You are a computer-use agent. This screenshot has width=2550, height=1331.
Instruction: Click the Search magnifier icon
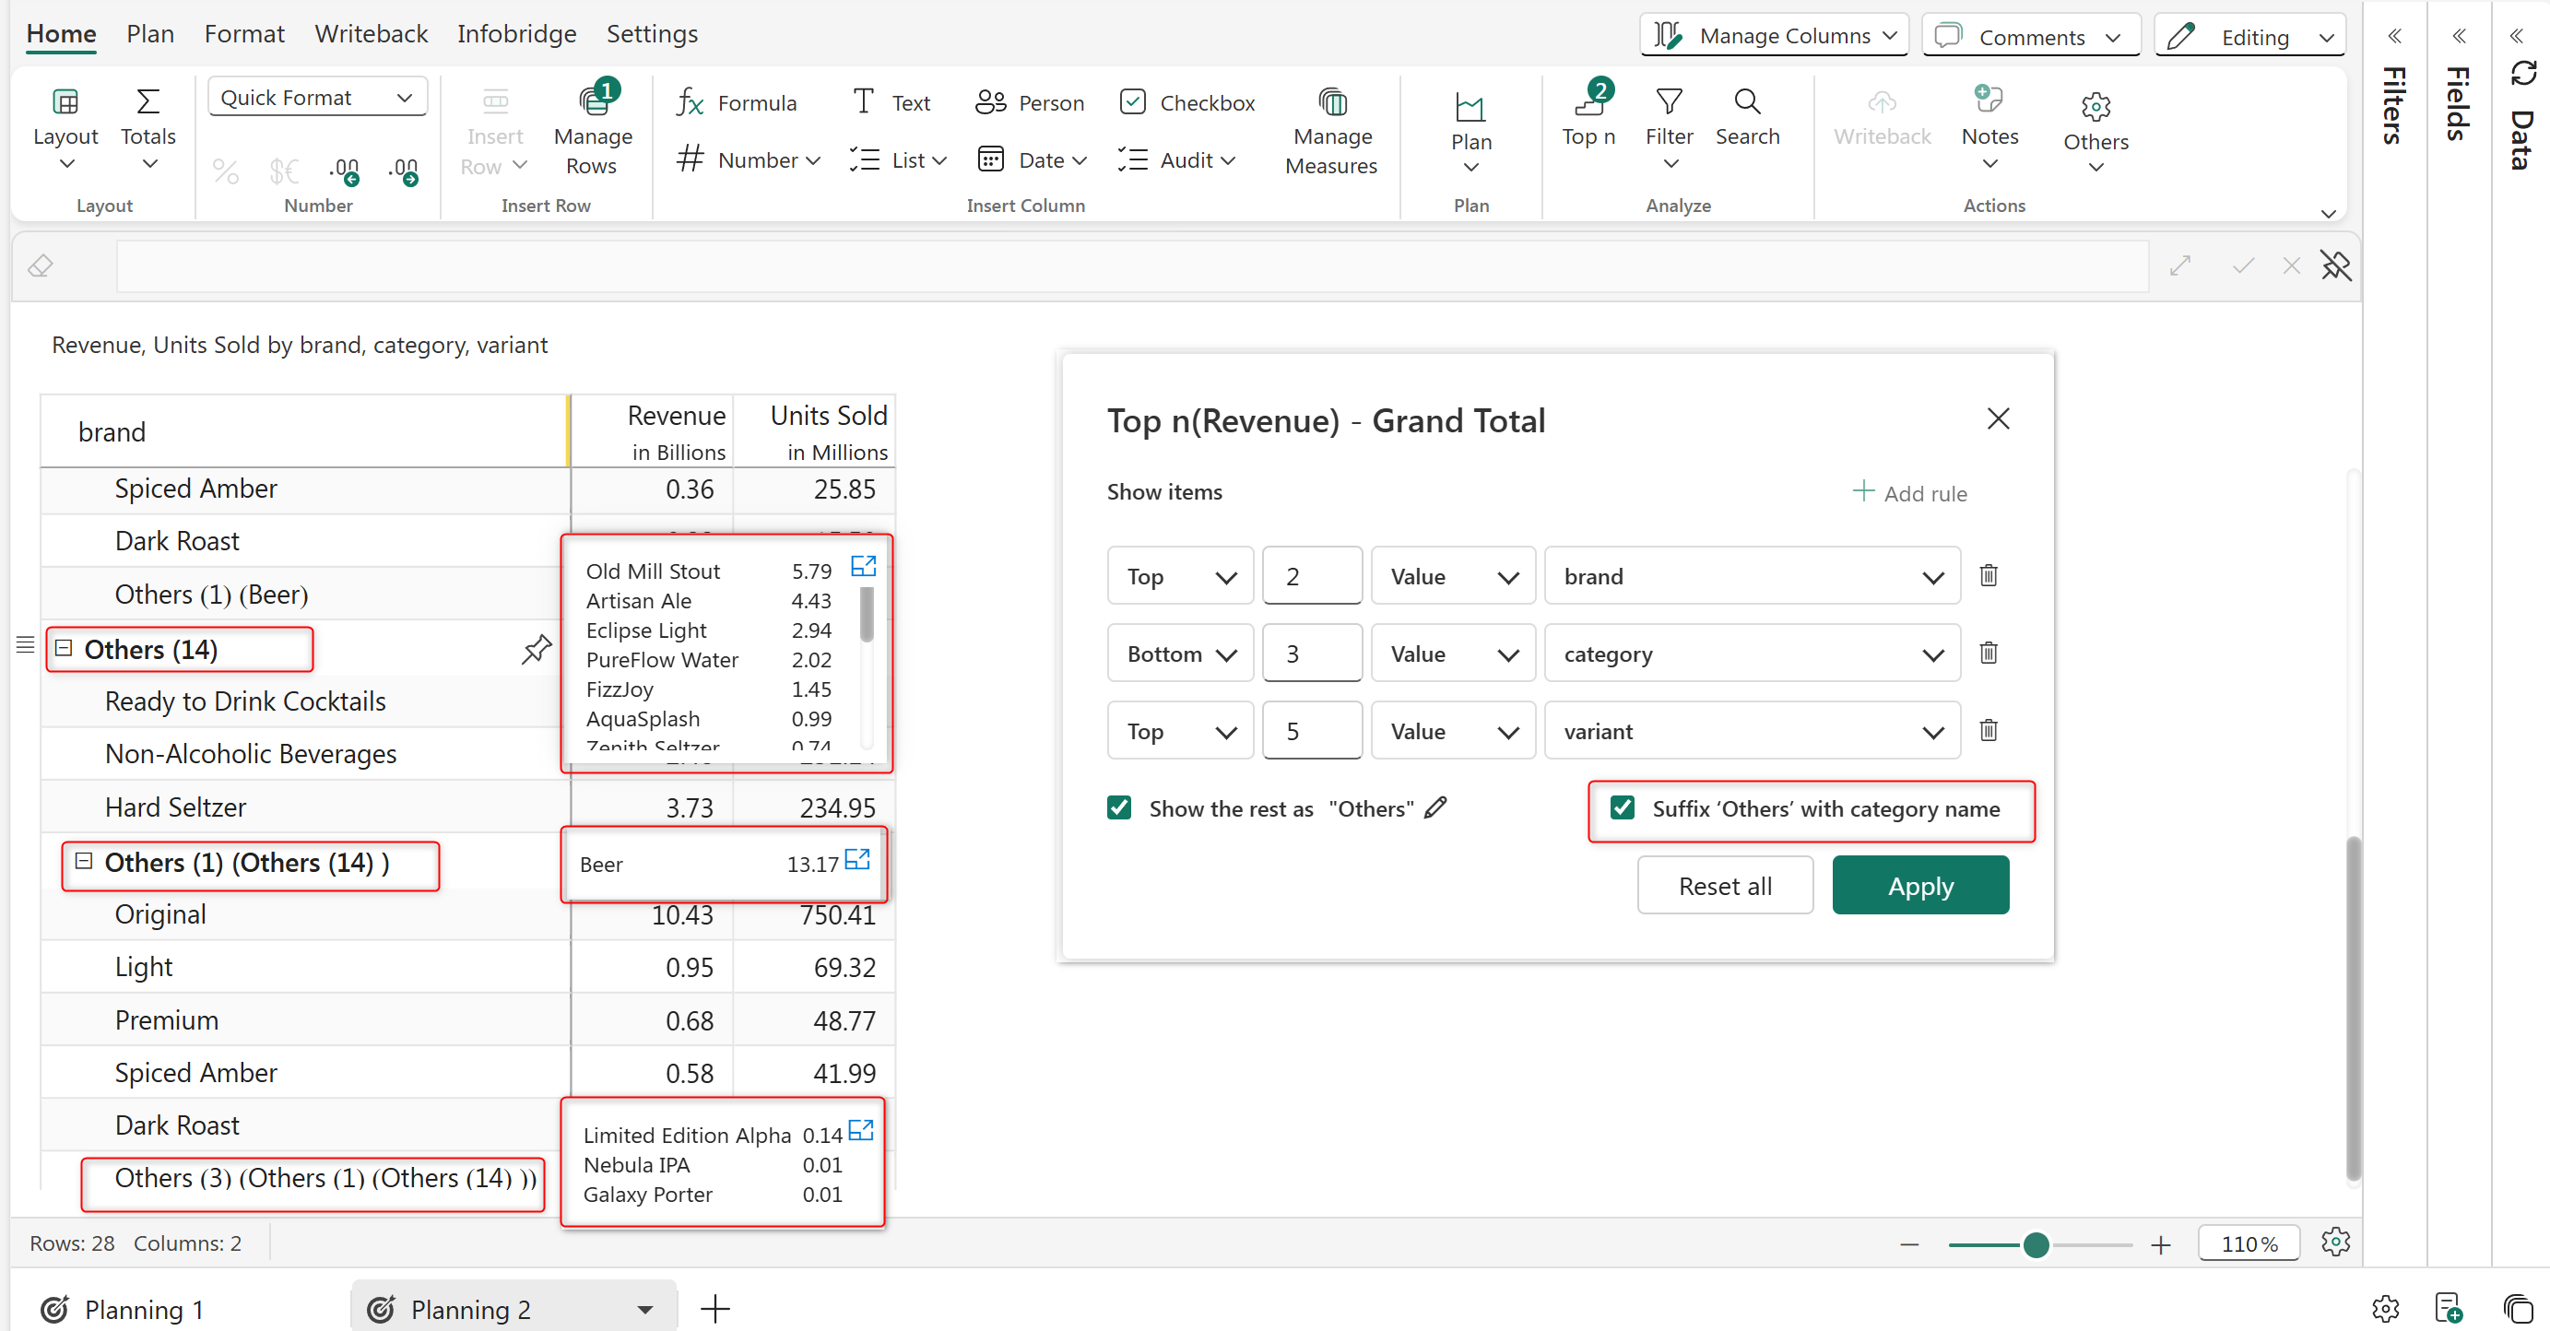pos(1746,101)
